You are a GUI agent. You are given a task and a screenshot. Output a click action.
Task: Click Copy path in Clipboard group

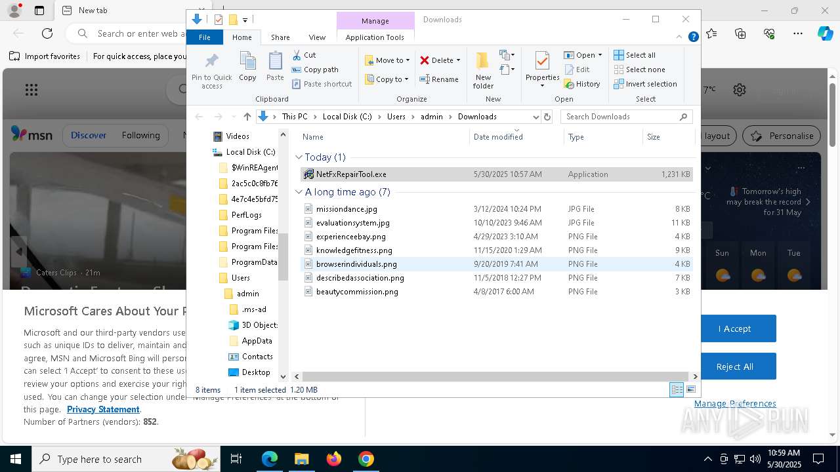pyautogui.click(x=315, y=69)
